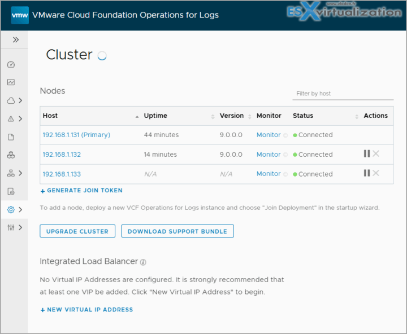Click the Nodes section heading

[53, 91]
